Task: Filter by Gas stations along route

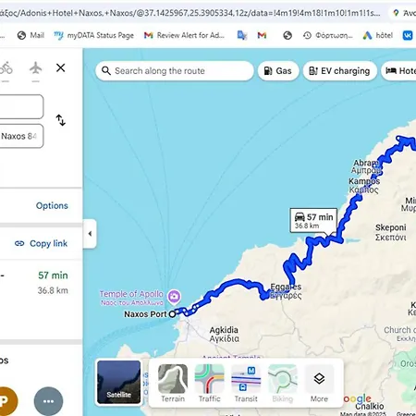Action: 278,71
